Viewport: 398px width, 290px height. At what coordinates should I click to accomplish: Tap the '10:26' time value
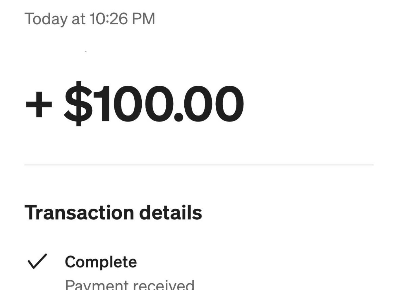(109, 19)
